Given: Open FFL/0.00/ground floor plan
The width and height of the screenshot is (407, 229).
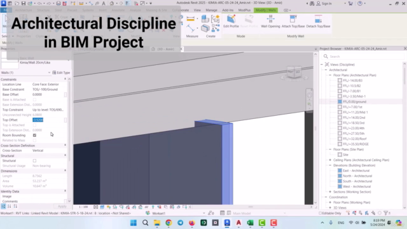Looking at the screenshot, I should (354, 102).
